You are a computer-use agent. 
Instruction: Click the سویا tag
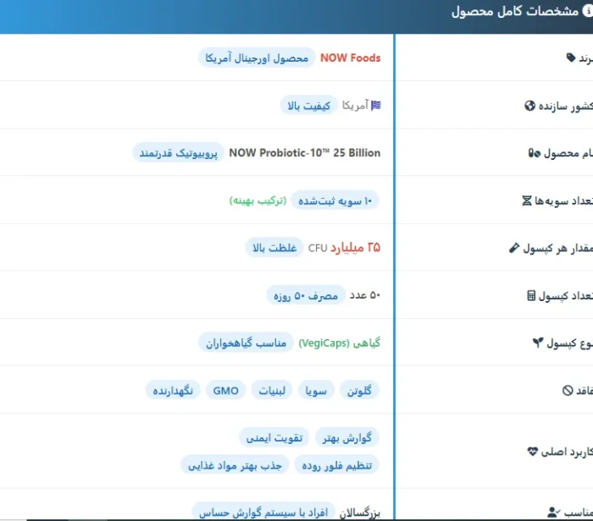316,391
